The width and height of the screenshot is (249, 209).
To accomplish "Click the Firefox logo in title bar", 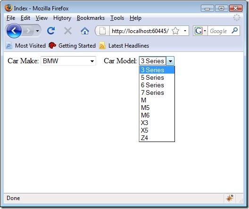I will [8, 8].
